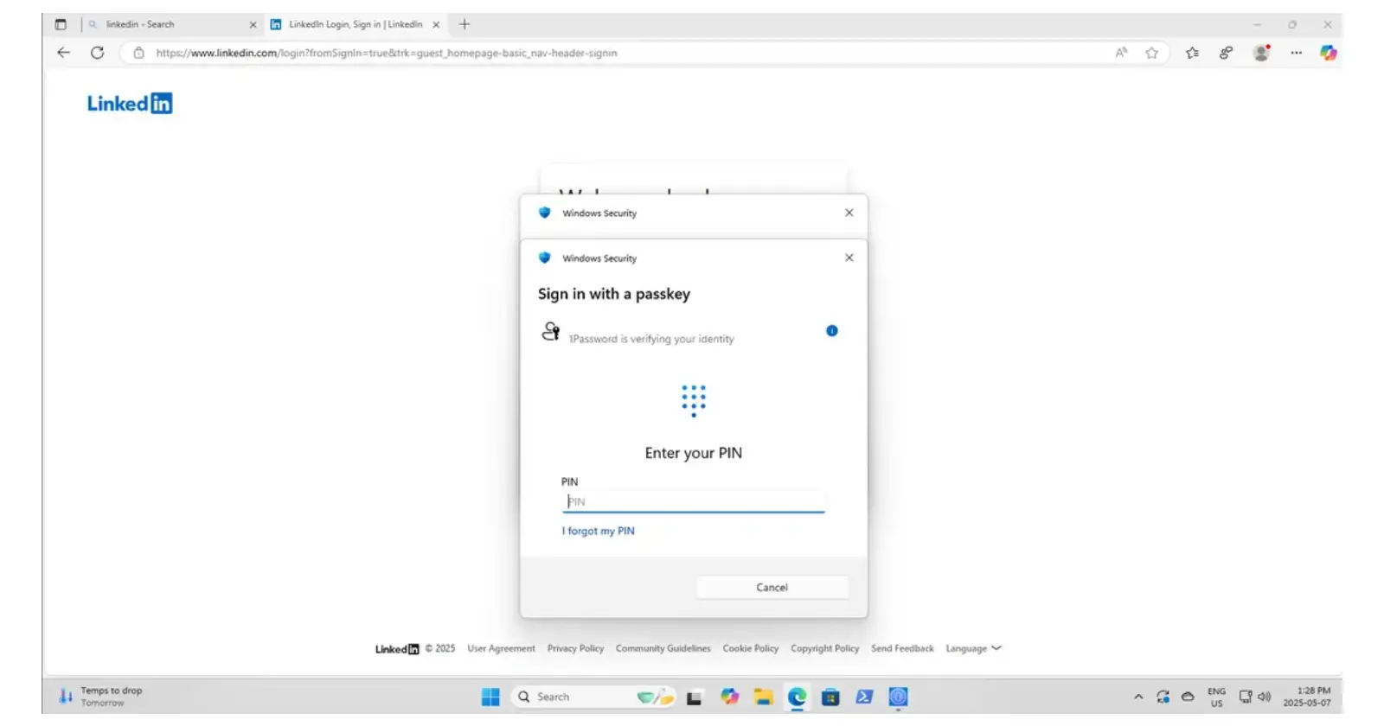
Task: Click the 'I forgot my PIN' link
Action: click(x=598, y=532)
